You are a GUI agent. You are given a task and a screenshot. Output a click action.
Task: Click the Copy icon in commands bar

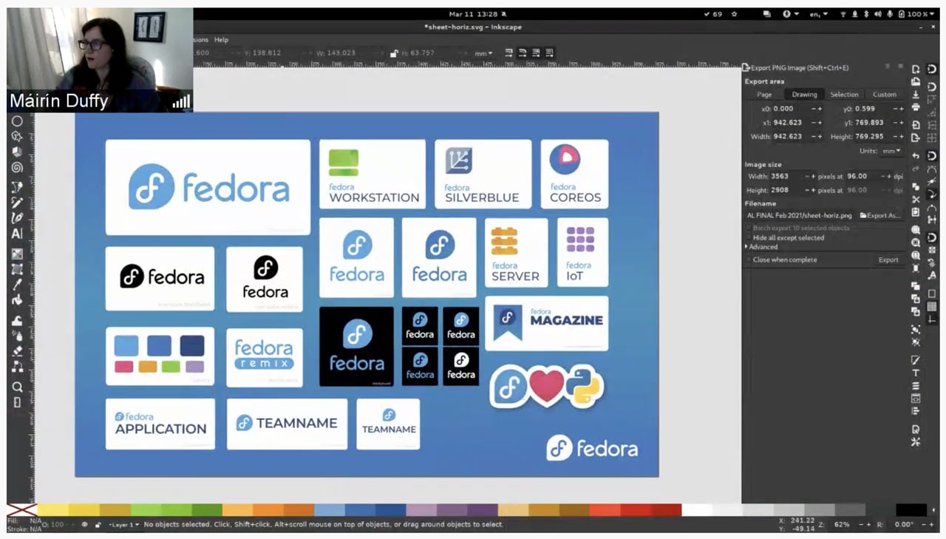click(916, 186)
